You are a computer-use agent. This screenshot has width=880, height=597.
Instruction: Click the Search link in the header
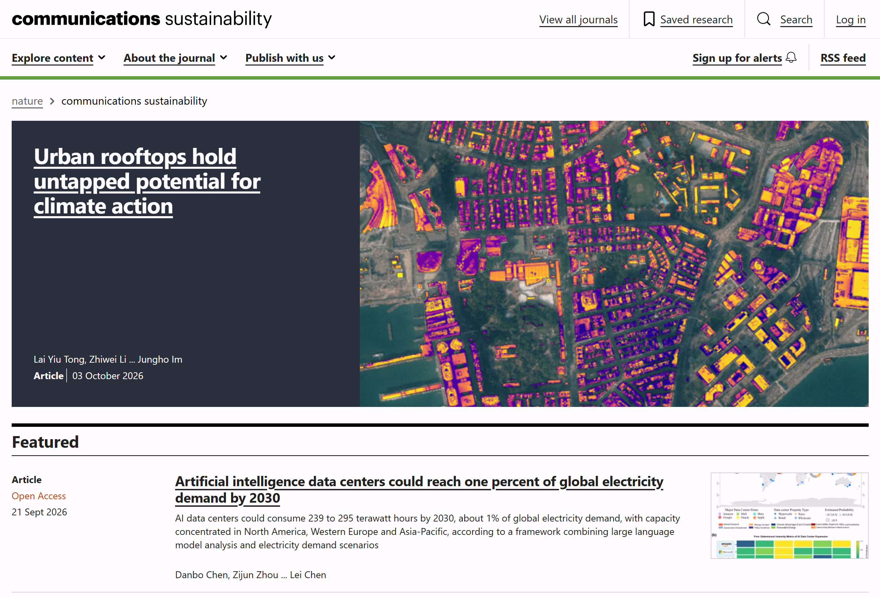point(796,19)
